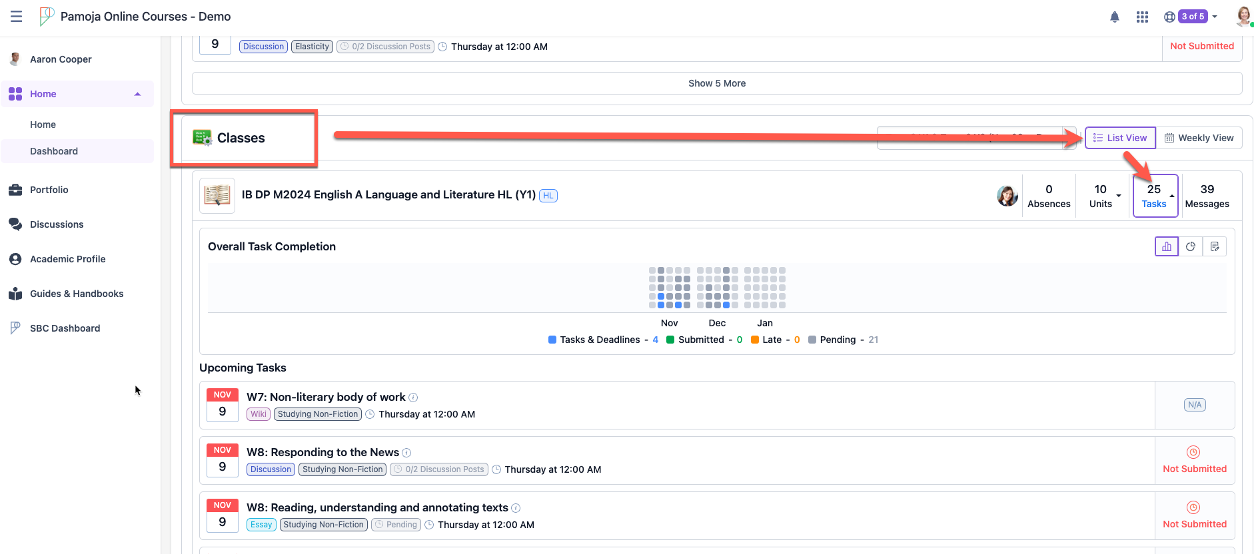Click the teacher avatar in class row
The width and height of the screenshot is (1254, 554).
1007,196
